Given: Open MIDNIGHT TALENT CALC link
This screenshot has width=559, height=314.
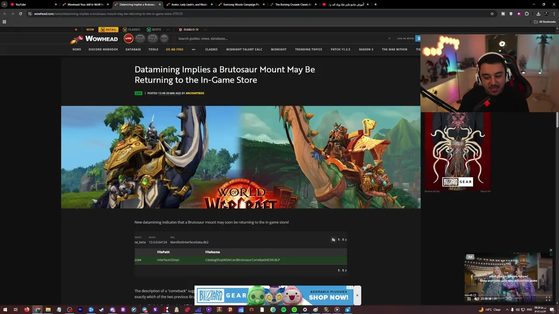Looking at the screenshot, I should click(x=244, y=49).
